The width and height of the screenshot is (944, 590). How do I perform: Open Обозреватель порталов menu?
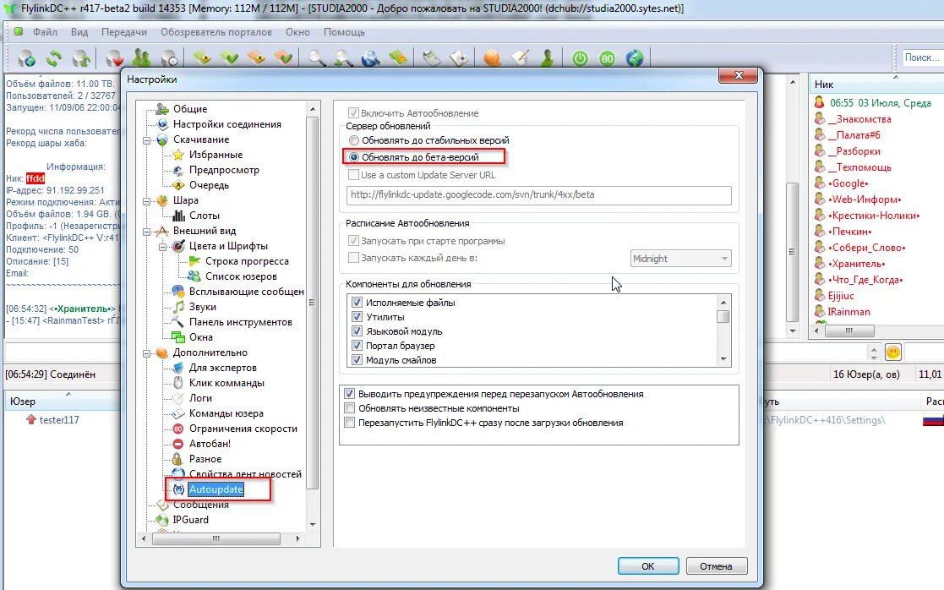coord(216,32)
